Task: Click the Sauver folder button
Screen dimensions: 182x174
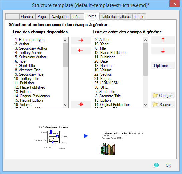Action: click(x=163, y=104)
